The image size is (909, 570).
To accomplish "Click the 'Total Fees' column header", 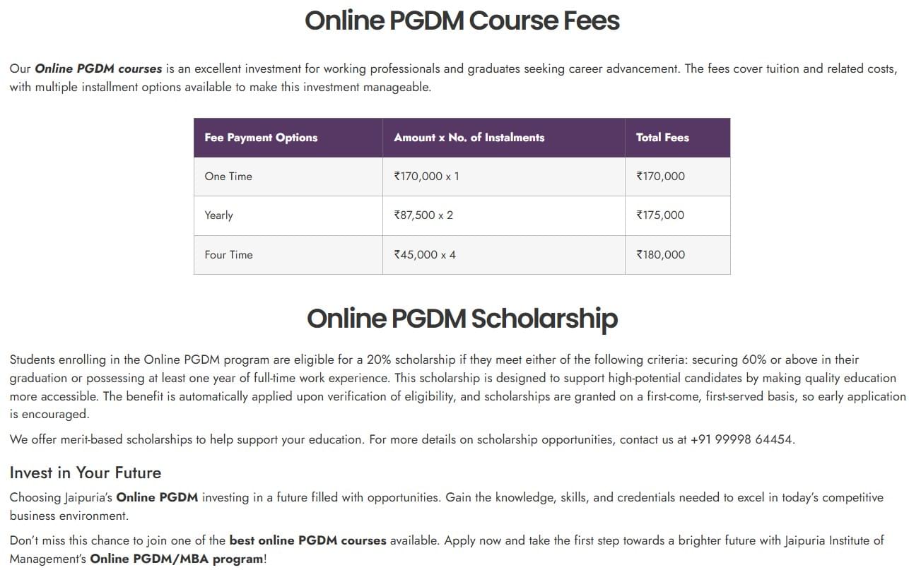I will pos(662,138).
